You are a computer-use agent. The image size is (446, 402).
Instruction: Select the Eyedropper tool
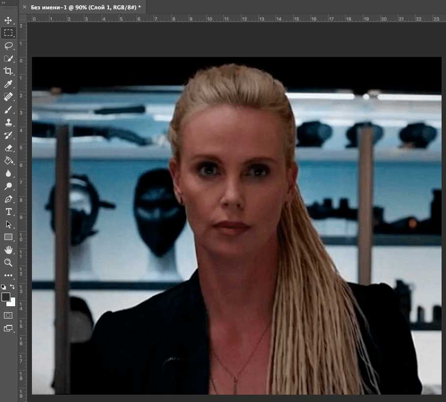[8, 84]
